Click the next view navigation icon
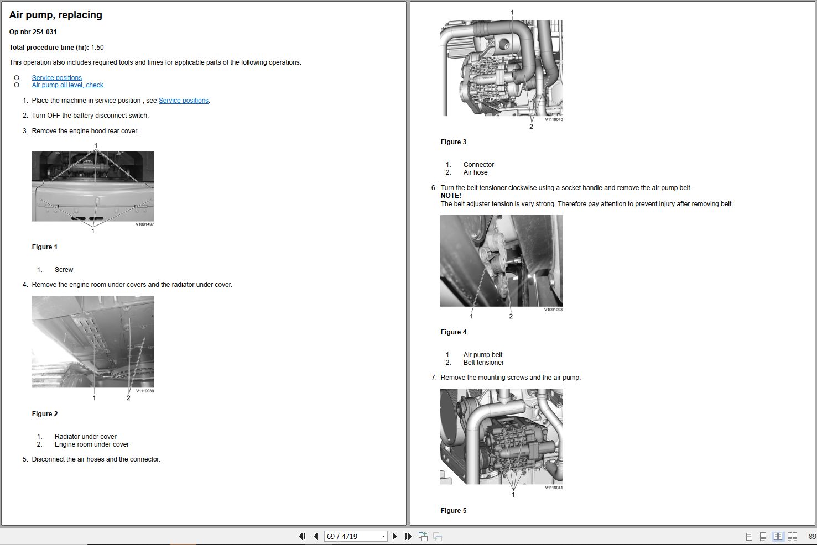The width and height of the screenshot is (817, 545). pyautogui.click(x=437, y=536)
